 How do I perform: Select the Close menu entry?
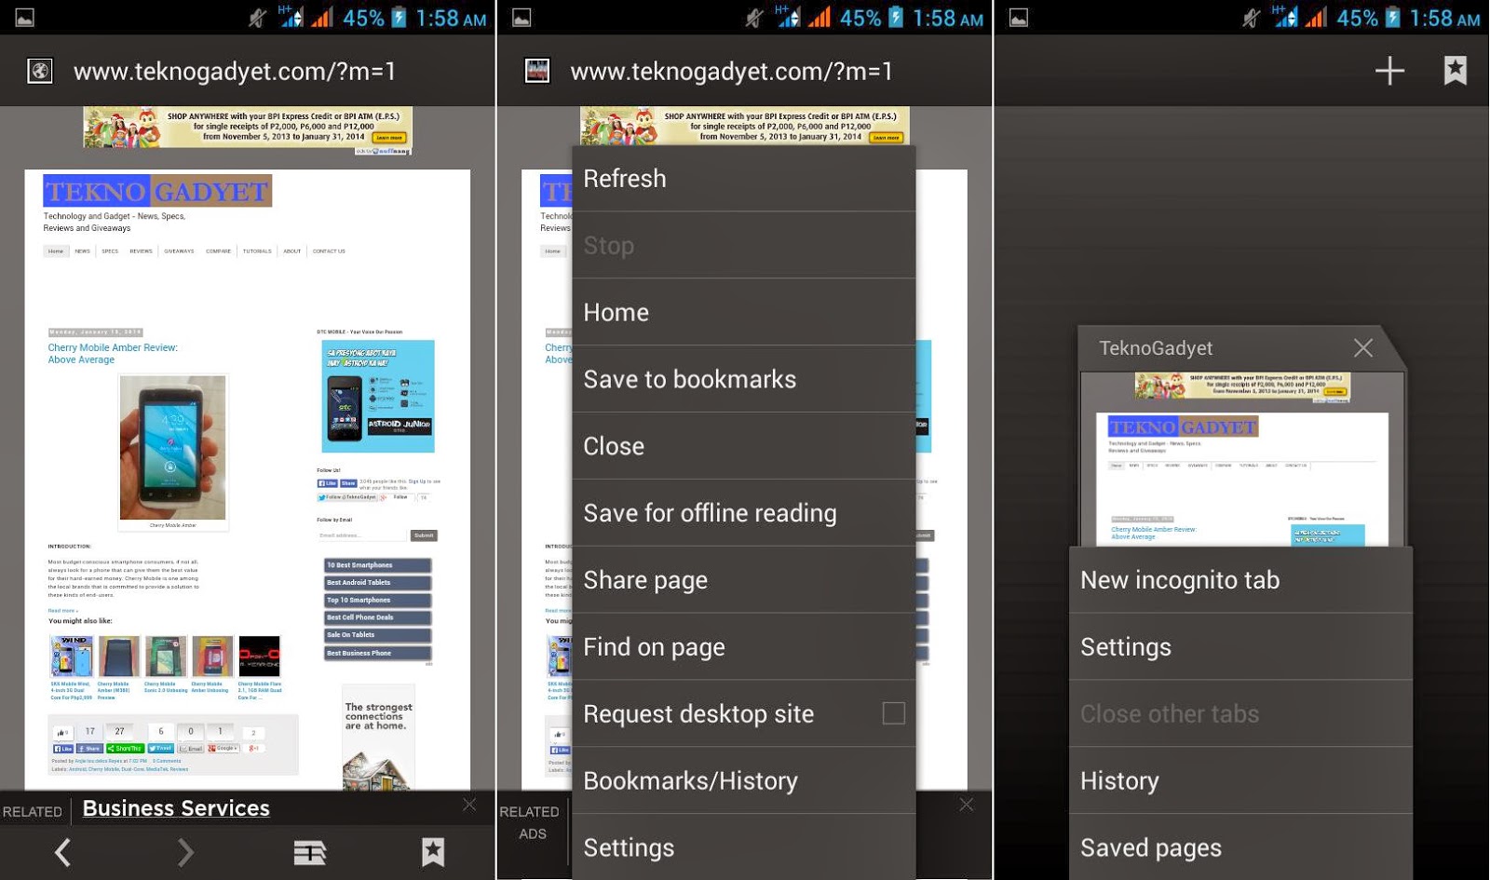tap(744, 446)
